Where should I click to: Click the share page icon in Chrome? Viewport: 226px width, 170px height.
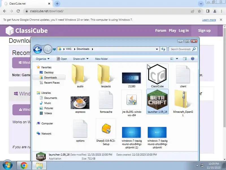(x=193, y=11)
